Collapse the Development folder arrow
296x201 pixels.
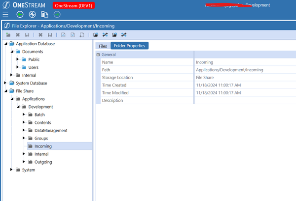pos(17,107)
